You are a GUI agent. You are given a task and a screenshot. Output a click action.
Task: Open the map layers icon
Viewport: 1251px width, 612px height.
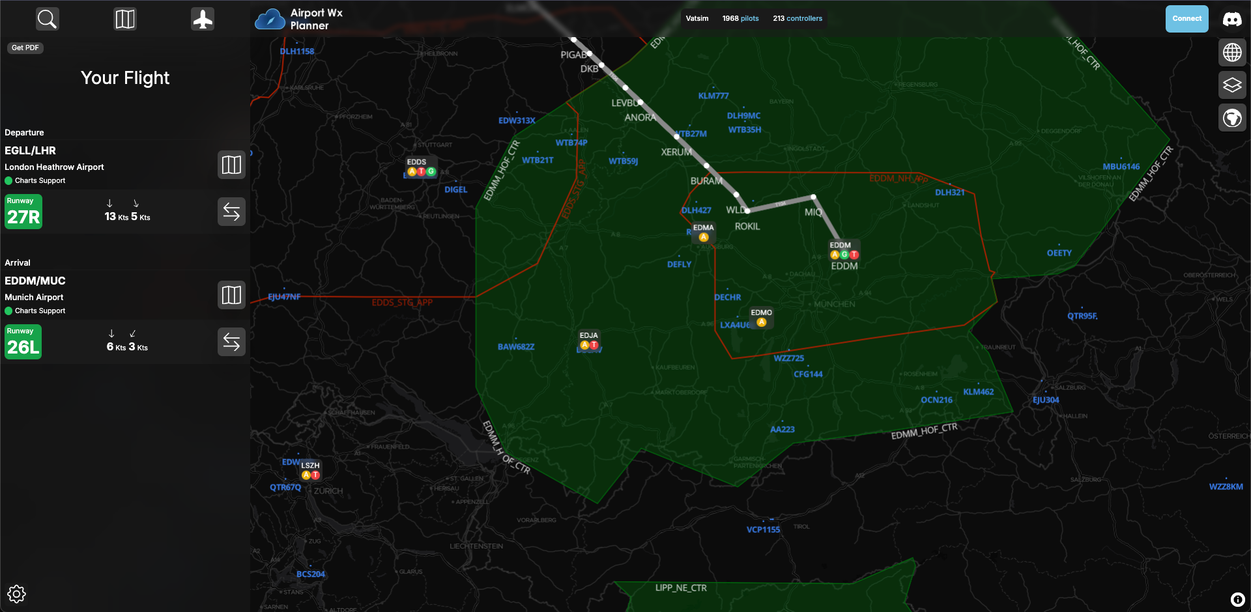point(1232,85)
